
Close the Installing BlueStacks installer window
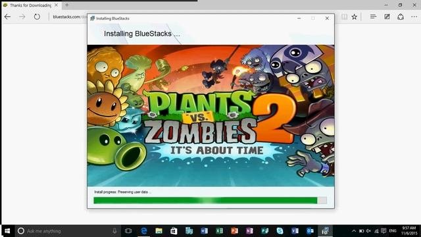pos(327,18)
